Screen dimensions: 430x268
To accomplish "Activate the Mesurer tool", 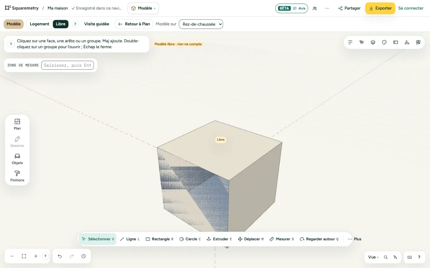I will (282, 239).
